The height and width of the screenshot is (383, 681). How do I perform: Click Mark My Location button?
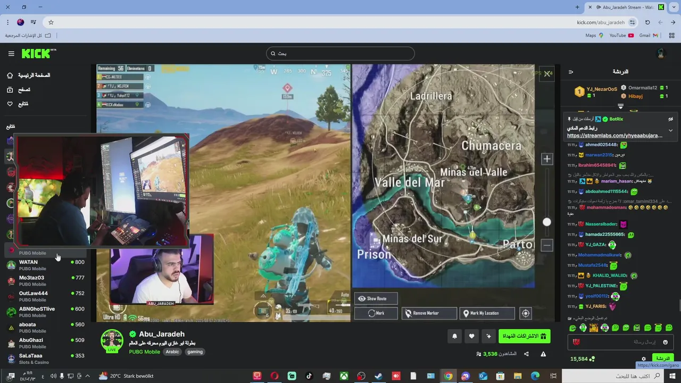[x=487, y=313]
